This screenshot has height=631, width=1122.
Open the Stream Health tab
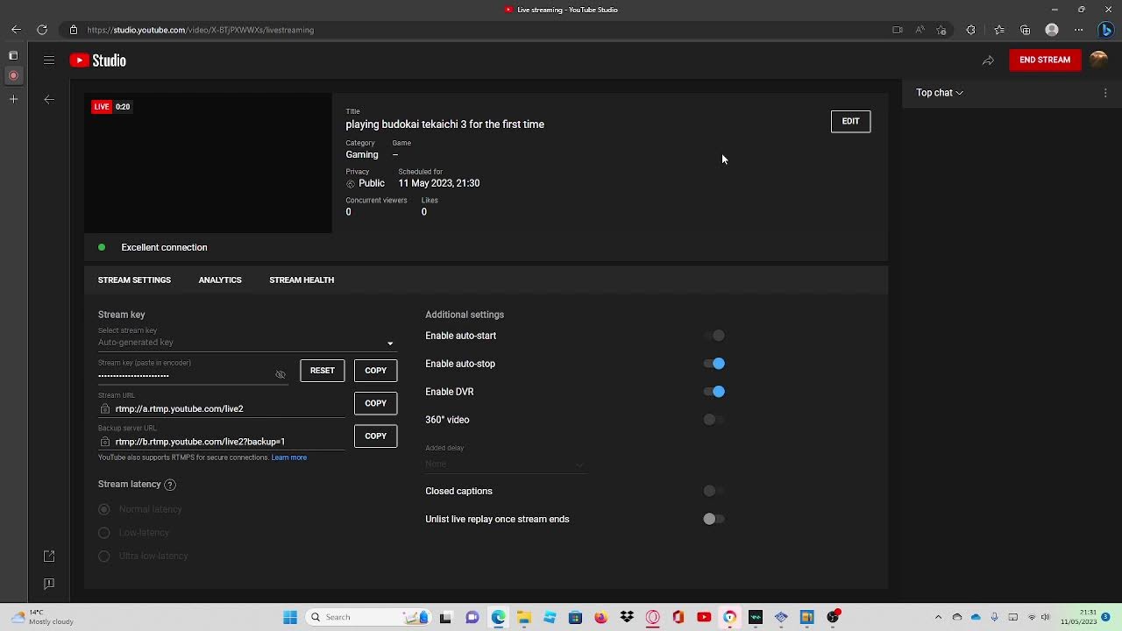click(302, 280)
